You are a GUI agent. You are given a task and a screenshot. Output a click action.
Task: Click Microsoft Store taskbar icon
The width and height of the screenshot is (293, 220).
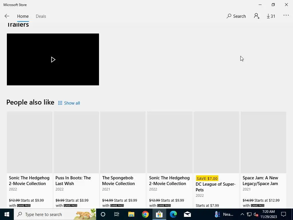pos(159,214)
